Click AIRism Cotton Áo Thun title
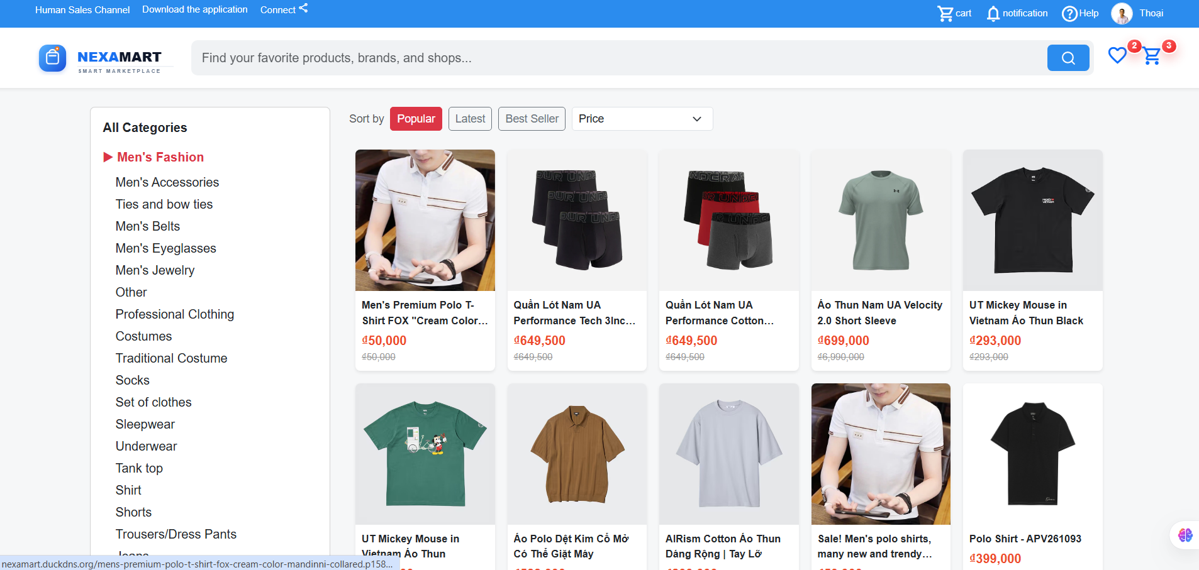This screenshot has width=1199, height=570. [723, 546]
